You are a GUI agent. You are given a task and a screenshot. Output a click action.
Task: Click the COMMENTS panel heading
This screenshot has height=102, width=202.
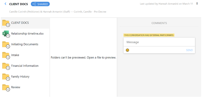tap(159, 23)
